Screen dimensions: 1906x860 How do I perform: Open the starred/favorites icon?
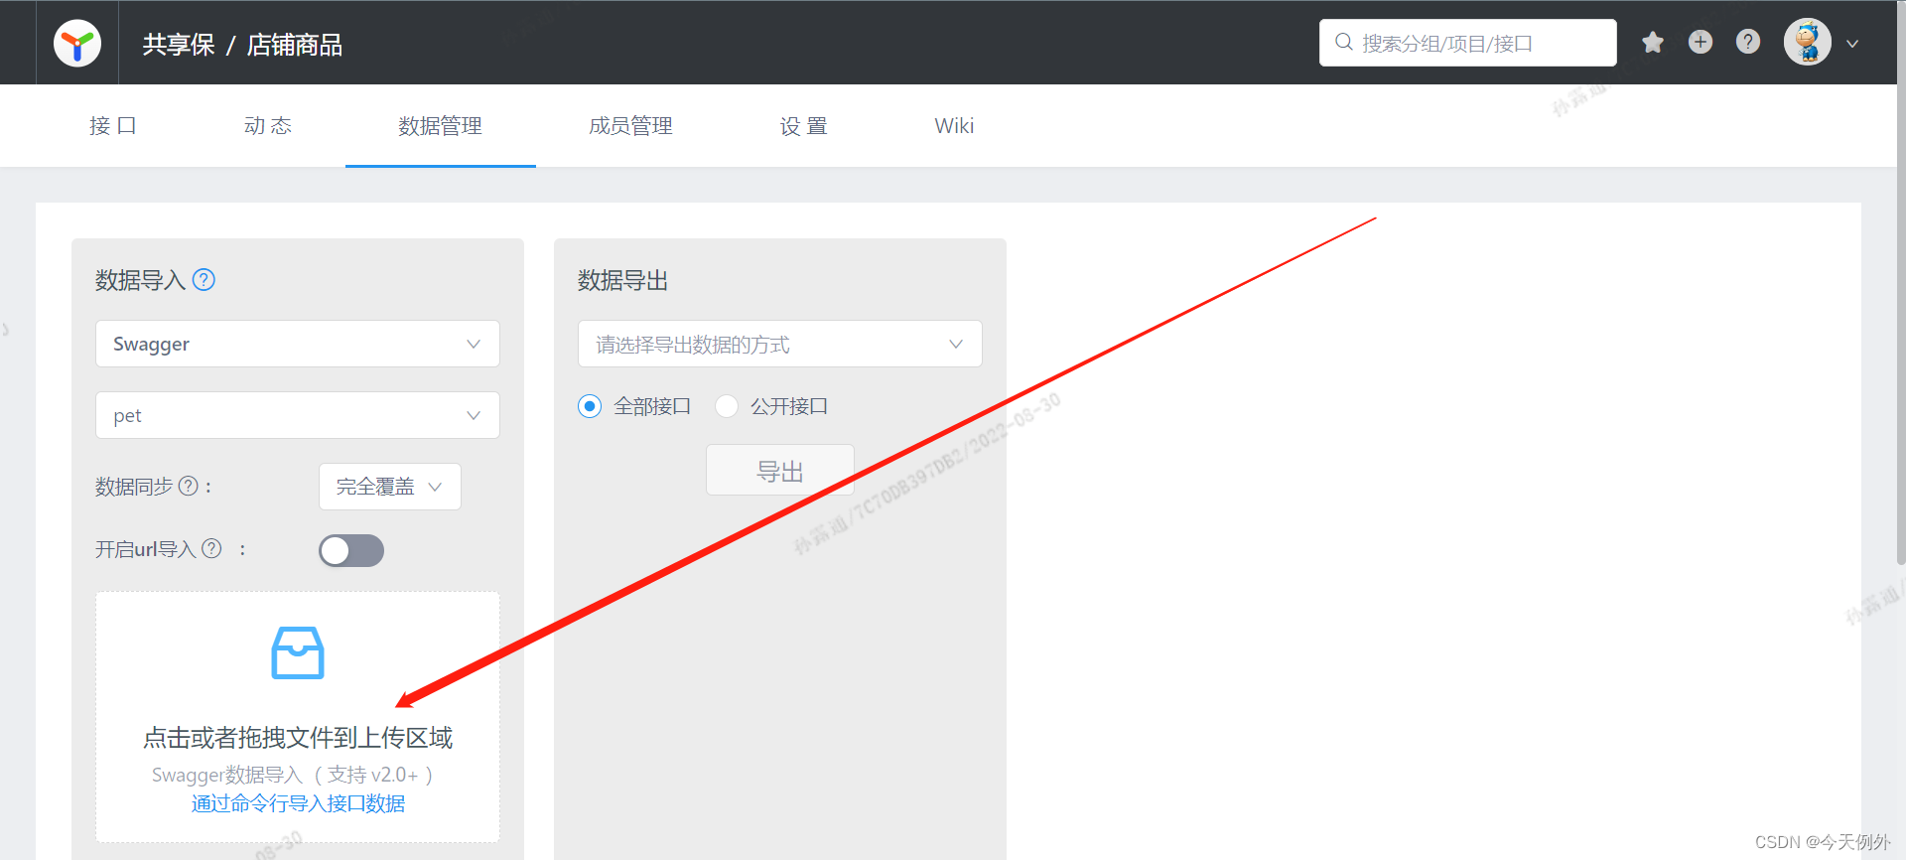pos(1653,43)
